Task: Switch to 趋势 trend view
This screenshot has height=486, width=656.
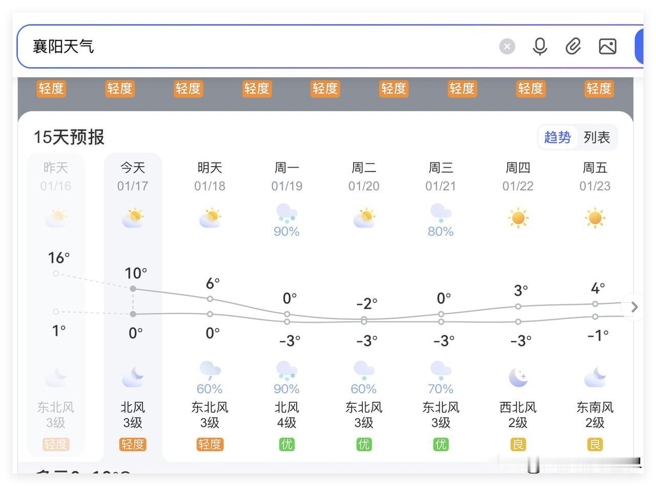Action: (557, 137)
